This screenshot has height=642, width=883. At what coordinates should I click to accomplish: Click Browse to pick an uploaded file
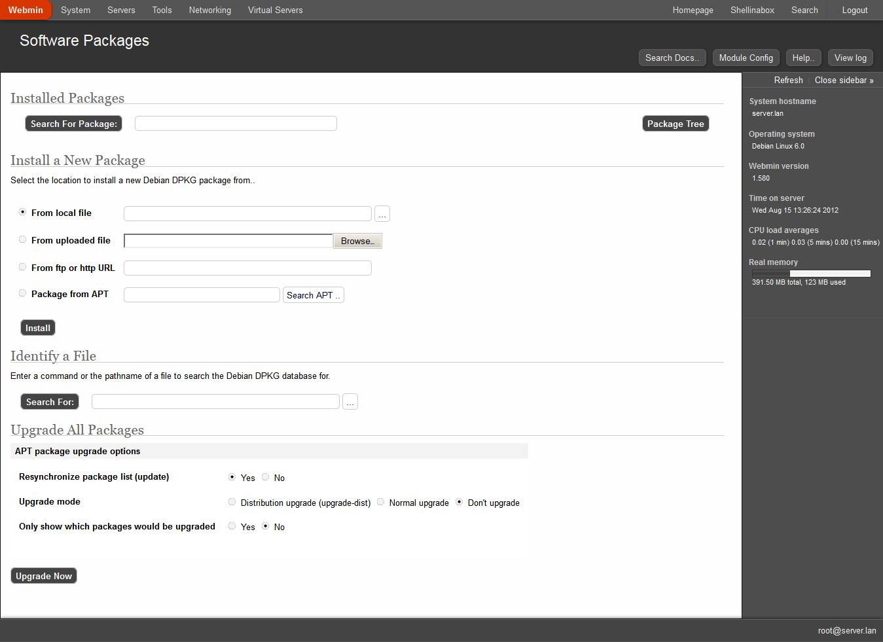(x=357, y=240)
